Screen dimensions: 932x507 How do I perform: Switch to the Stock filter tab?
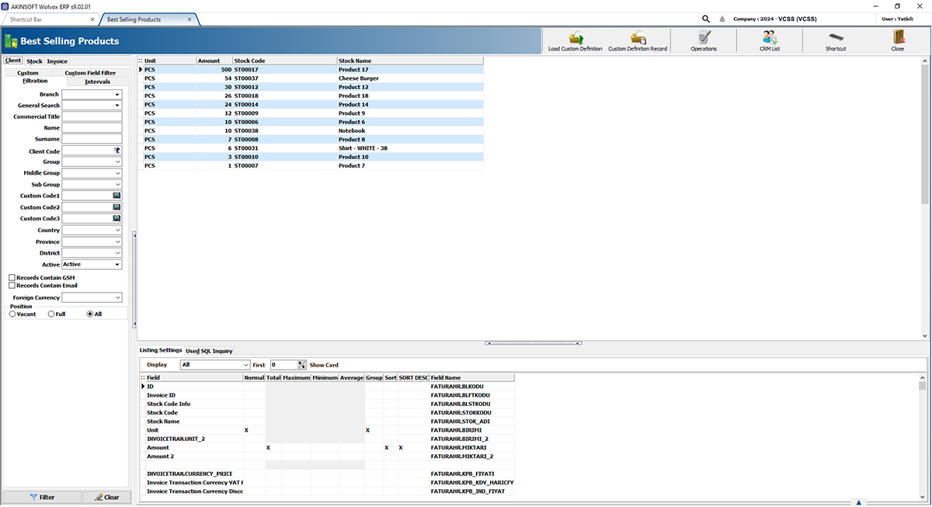[x=34, y=61]
